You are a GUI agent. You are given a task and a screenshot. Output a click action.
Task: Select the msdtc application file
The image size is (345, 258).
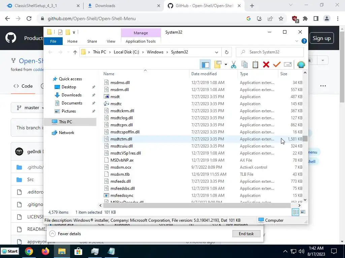point(116,104)
